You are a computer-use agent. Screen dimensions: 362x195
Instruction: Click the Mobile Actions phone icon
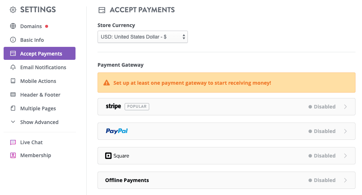(x=13, y=81)
